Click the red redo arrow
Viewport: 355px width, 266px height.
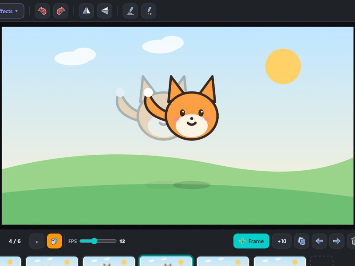pyautogui.click(x=61, y=11)
